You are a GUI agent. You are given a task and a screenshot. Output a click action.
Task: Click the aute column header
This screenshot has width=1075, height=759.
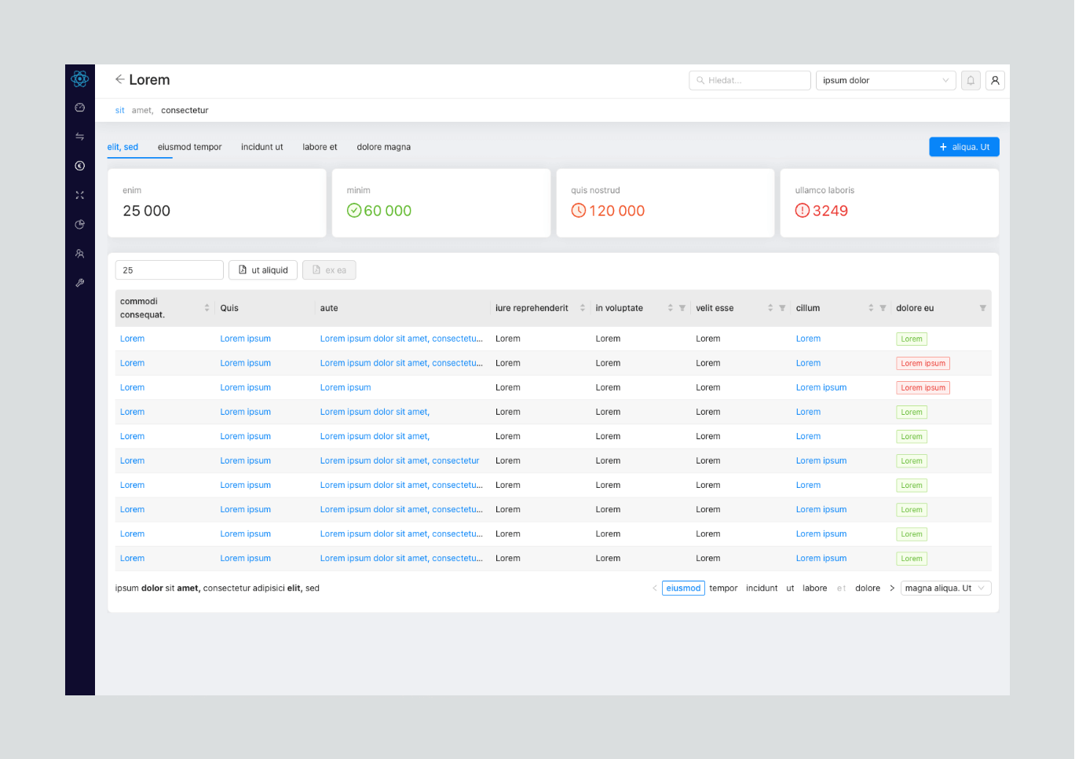tap(329, 308)
